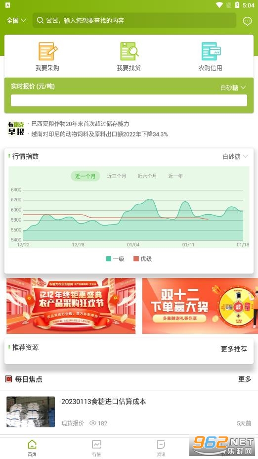Toggle the 优级 legend series
The height and width of the screenshot is (459, 258).
point(143,259)
